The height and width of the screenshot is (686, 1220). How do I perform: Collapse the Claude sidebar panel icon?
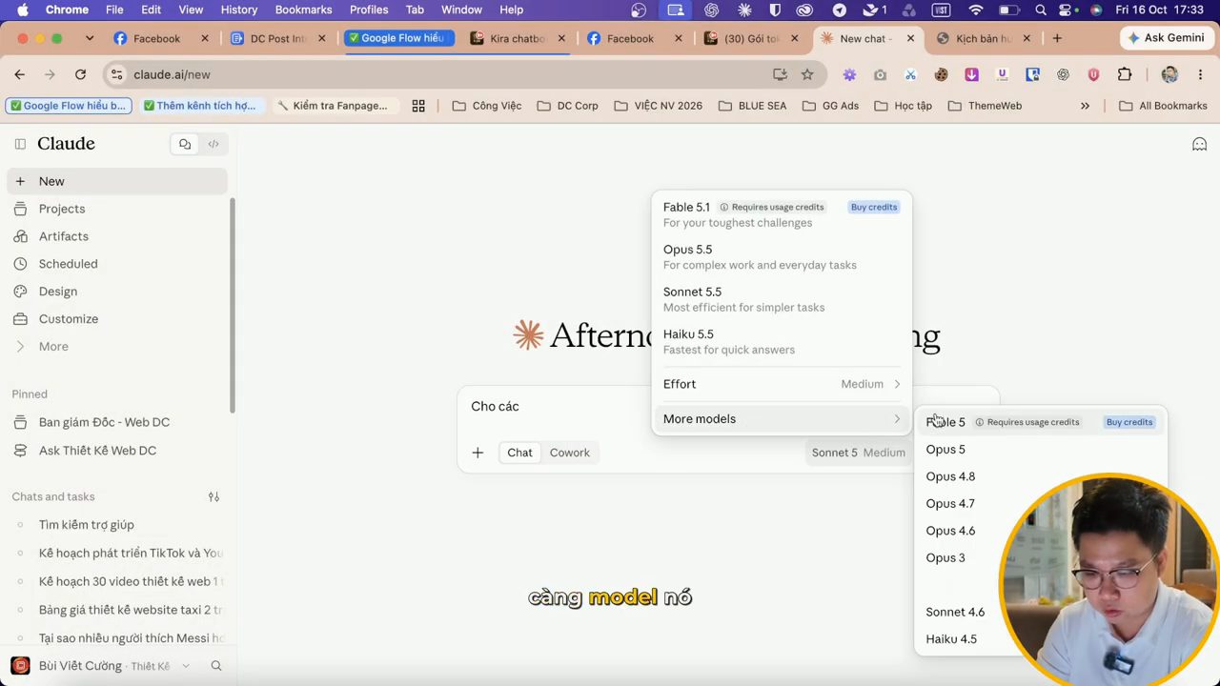tap(20, 144)
